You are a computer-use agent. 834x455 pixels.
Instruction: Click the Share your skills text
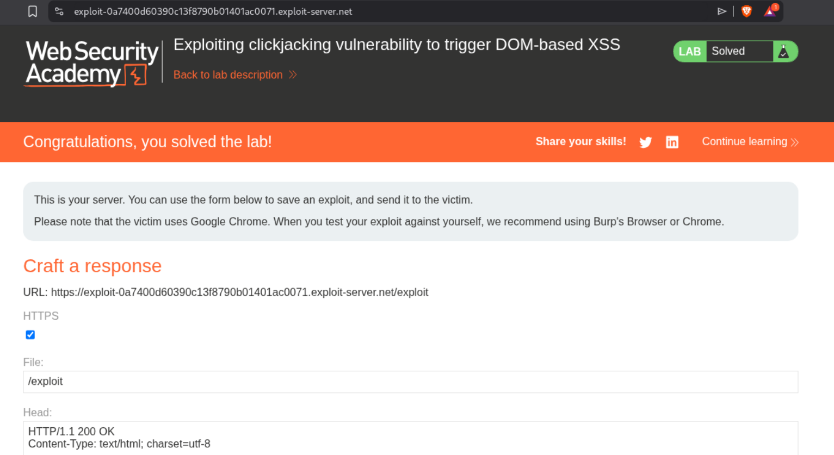point(580,142)
